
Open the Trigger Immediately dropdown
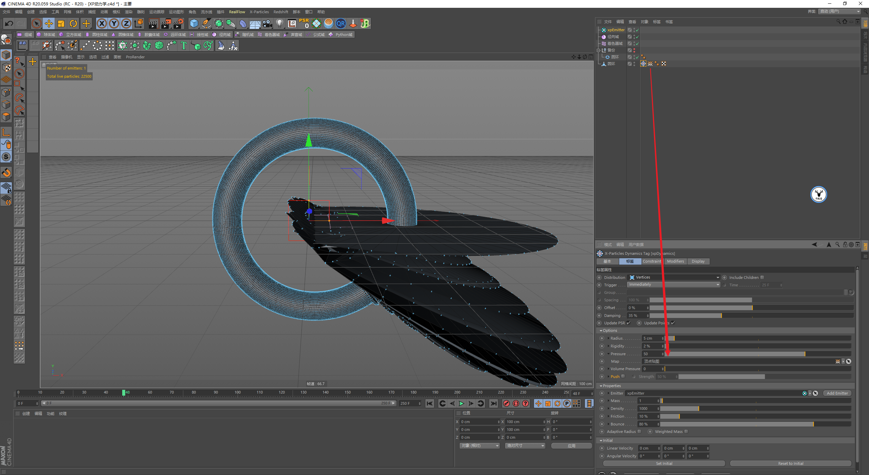(x=673, y=285)
